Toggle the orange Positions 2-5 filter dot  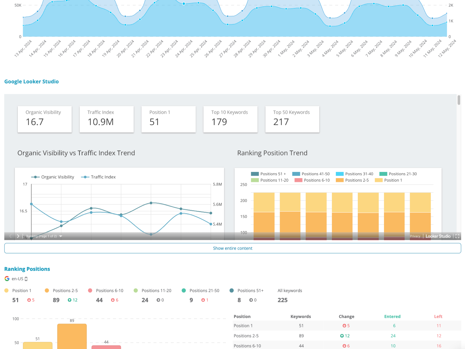47,291
